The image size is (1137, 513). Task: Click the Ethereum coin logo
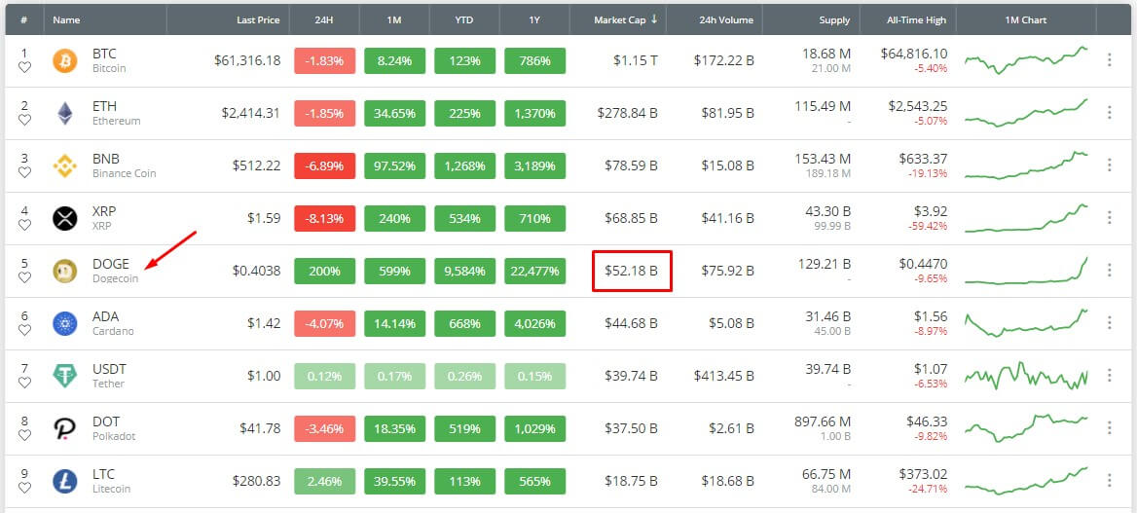tap(65, 113)
